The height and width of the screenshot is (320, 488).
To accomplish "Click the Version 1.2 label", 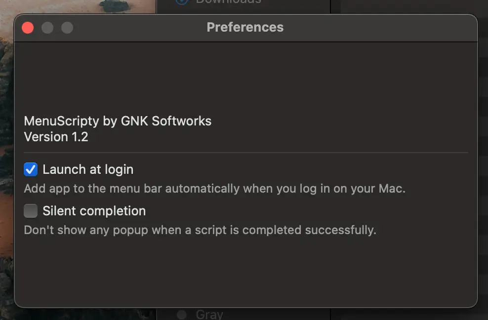I will (x=56, y=137).
